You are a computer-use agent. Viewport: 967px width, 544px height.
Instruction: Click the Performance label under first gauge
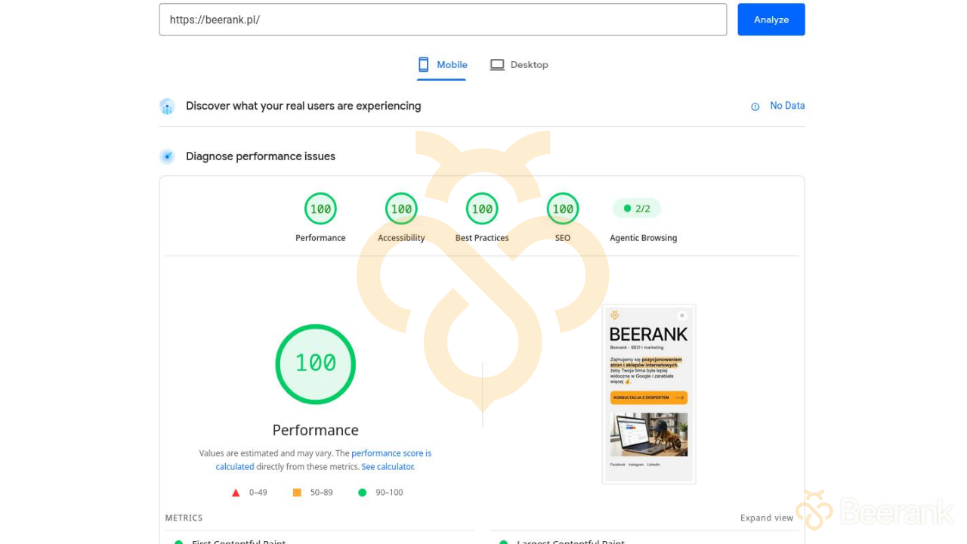click(x=320, y=238)
